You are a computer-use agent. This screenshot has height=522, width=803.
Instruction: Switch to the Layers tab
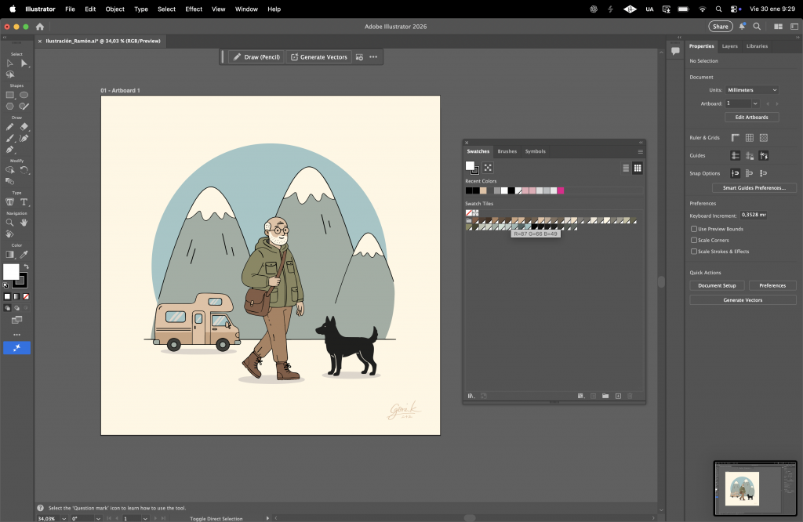[729, 46]
